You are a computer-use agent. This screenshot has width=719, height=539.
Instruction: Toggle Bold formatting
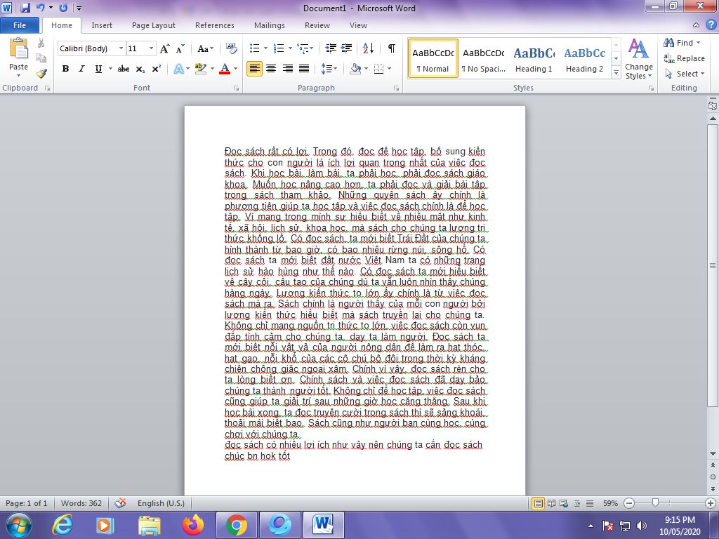pyautogui.click(x=65, y=69)
